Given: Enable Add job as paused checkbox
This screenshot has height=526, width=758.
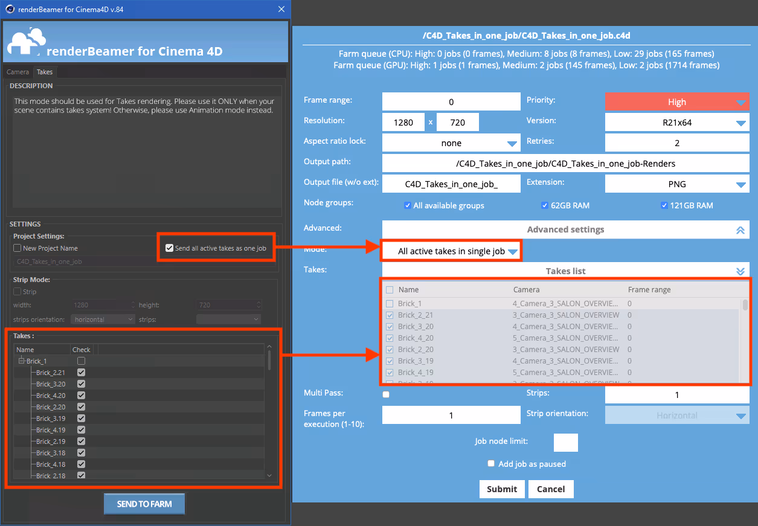Looking at the screenshot, I should pos(492,464).
